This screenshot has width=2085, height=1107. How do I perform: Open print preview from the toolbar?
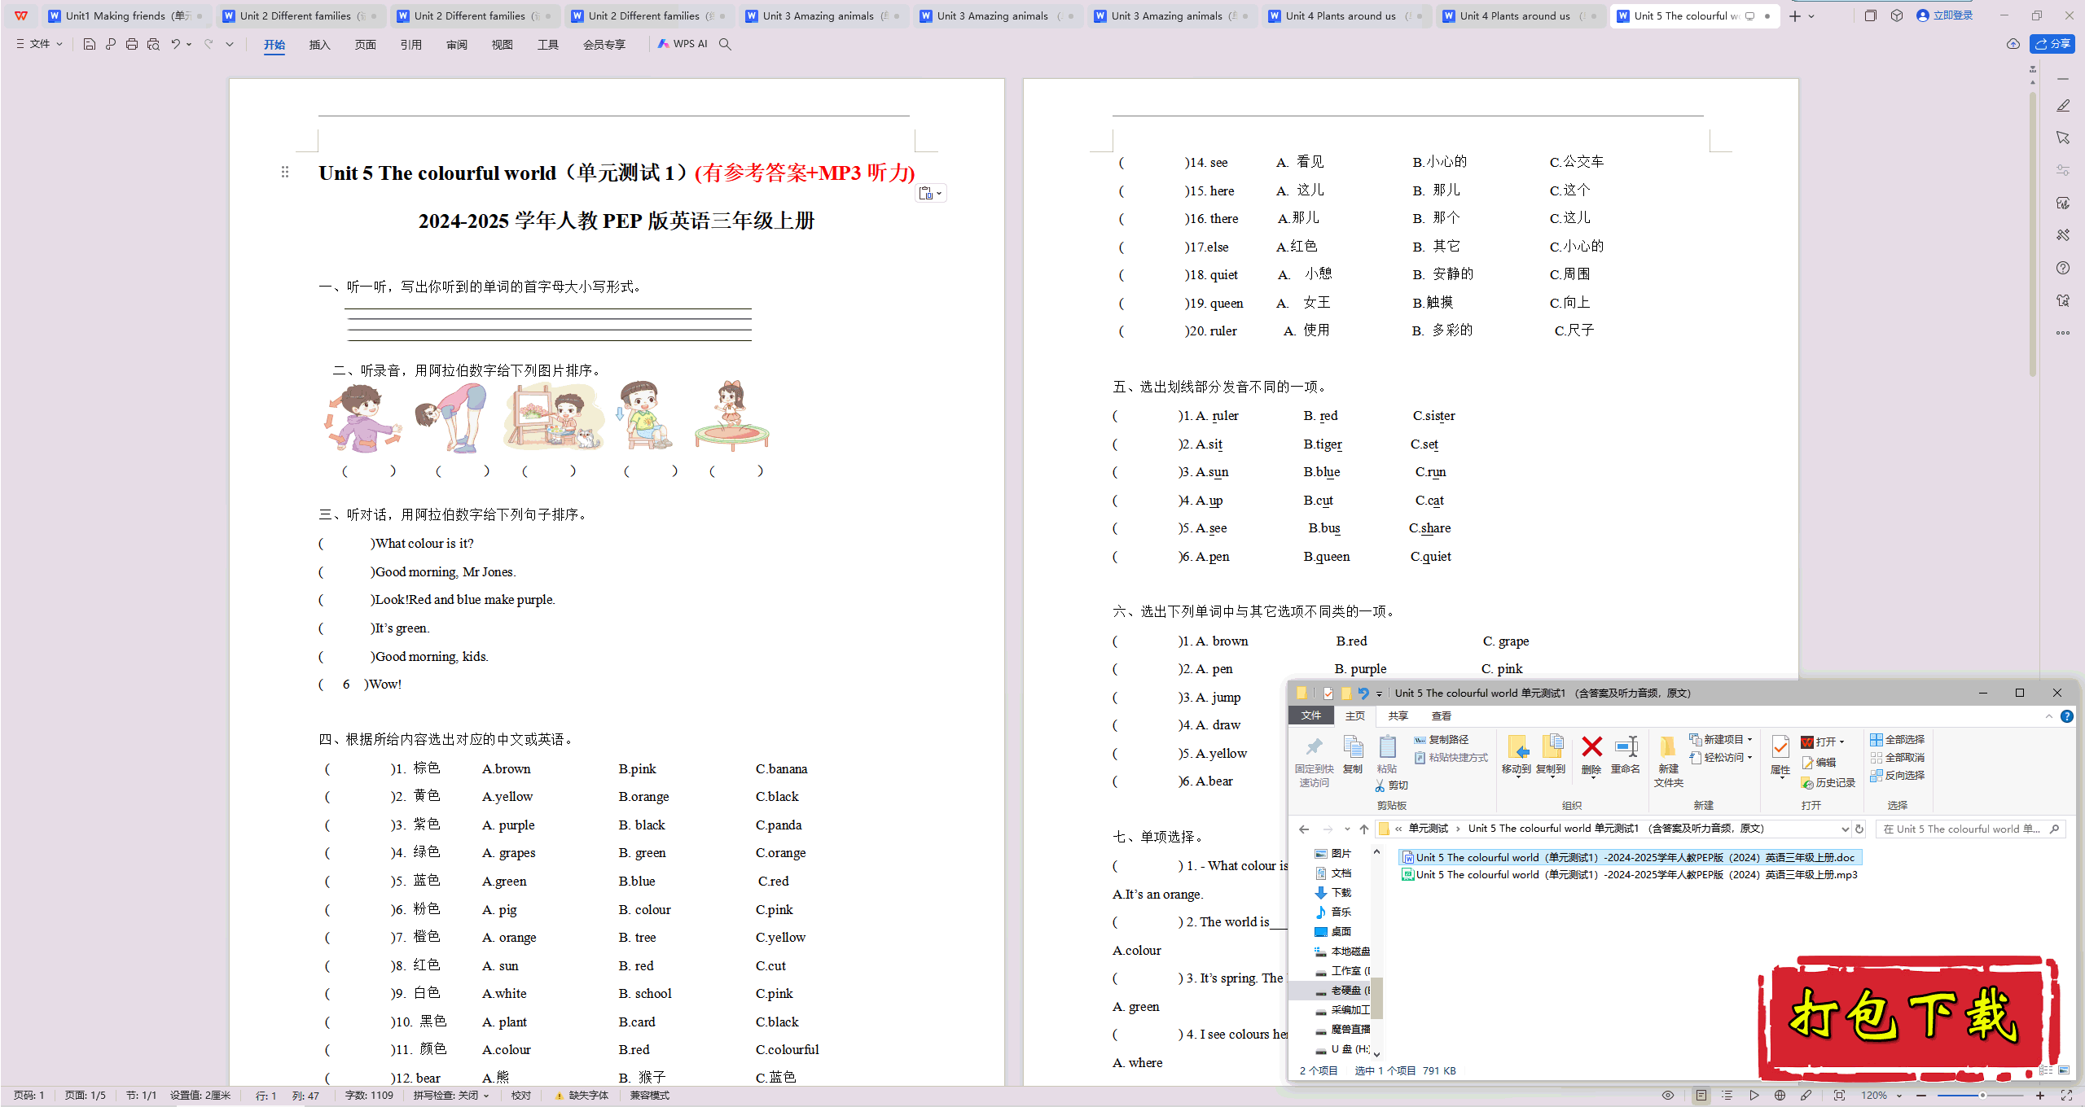[x=153, y=44]
